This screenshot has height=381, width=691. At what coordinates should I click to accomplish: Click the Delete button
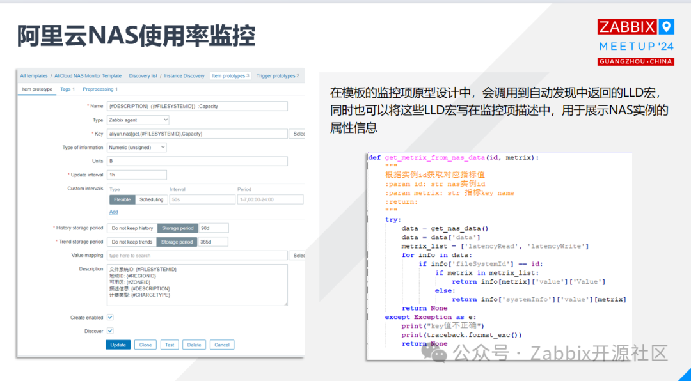(194, 345)
